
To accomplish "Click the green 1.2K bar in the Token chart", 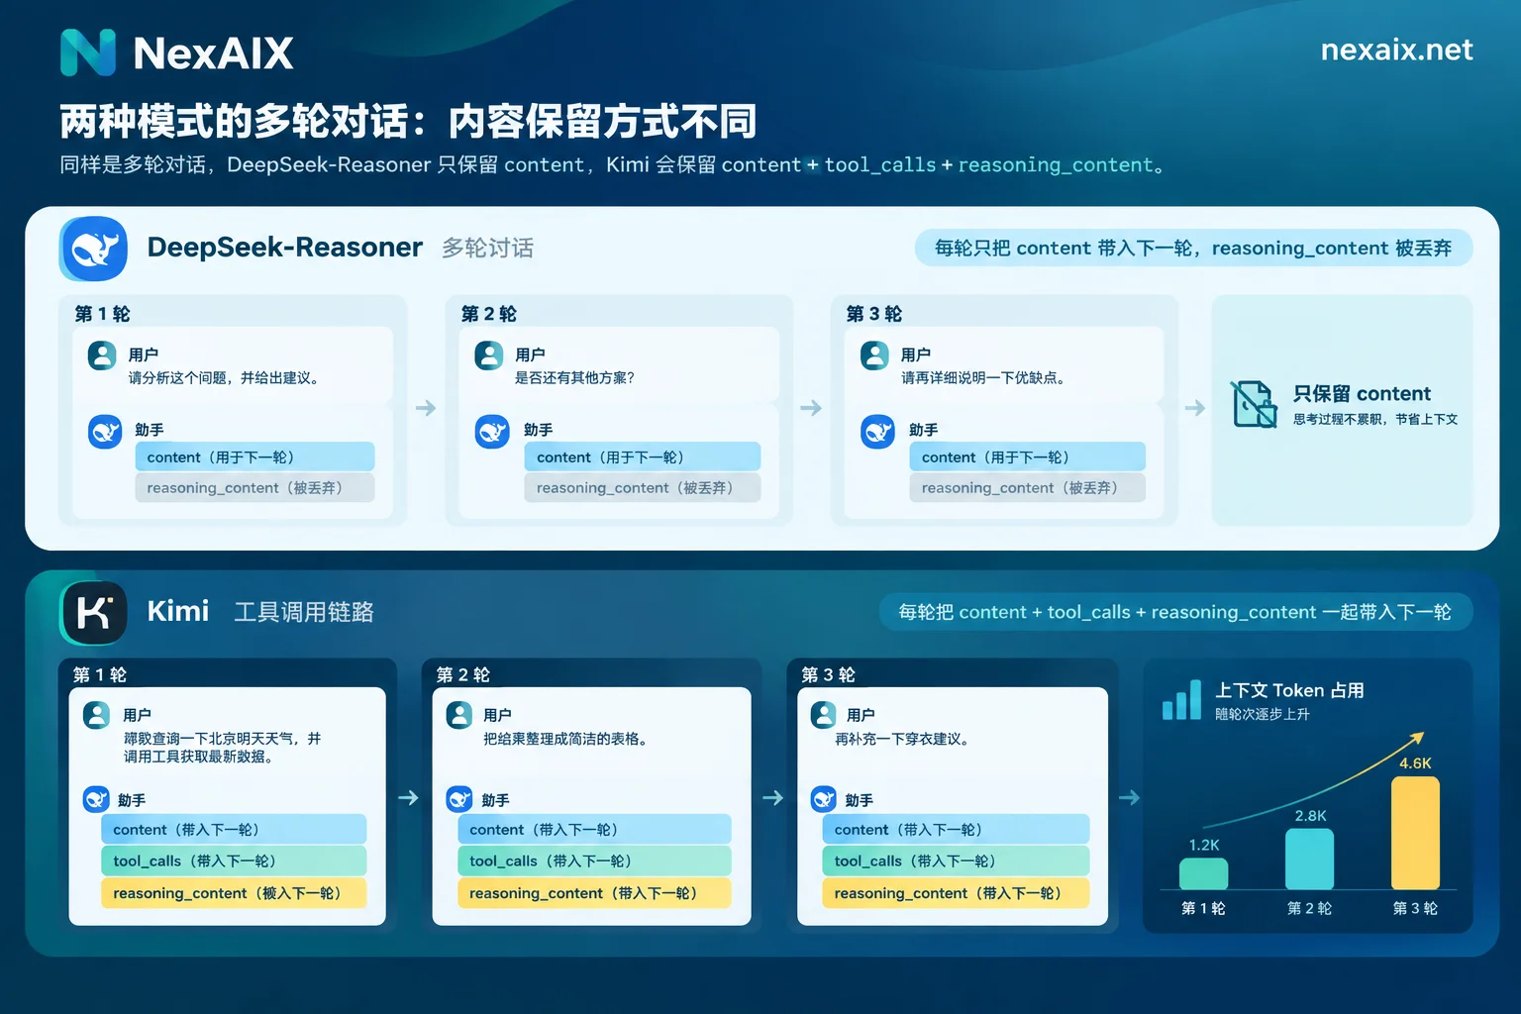I will (1204, 873).
